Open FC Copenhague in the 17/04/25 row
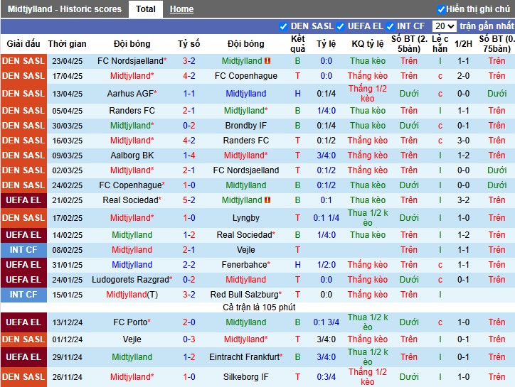Image resolution: width=515 pixels, height=387 pixels. coord(245,76)
